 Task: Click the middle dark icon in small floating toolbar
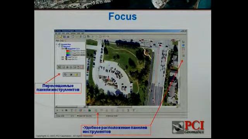click(71, 75)
